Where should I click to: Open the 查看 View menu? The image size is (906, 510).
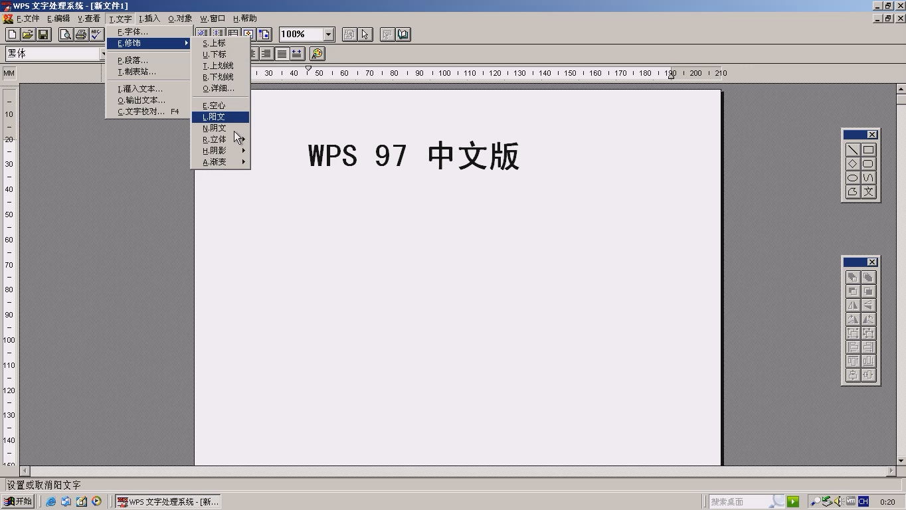[x=89, y=19]
